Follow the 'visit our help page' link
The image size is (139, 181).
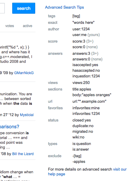tap(87, 172)
